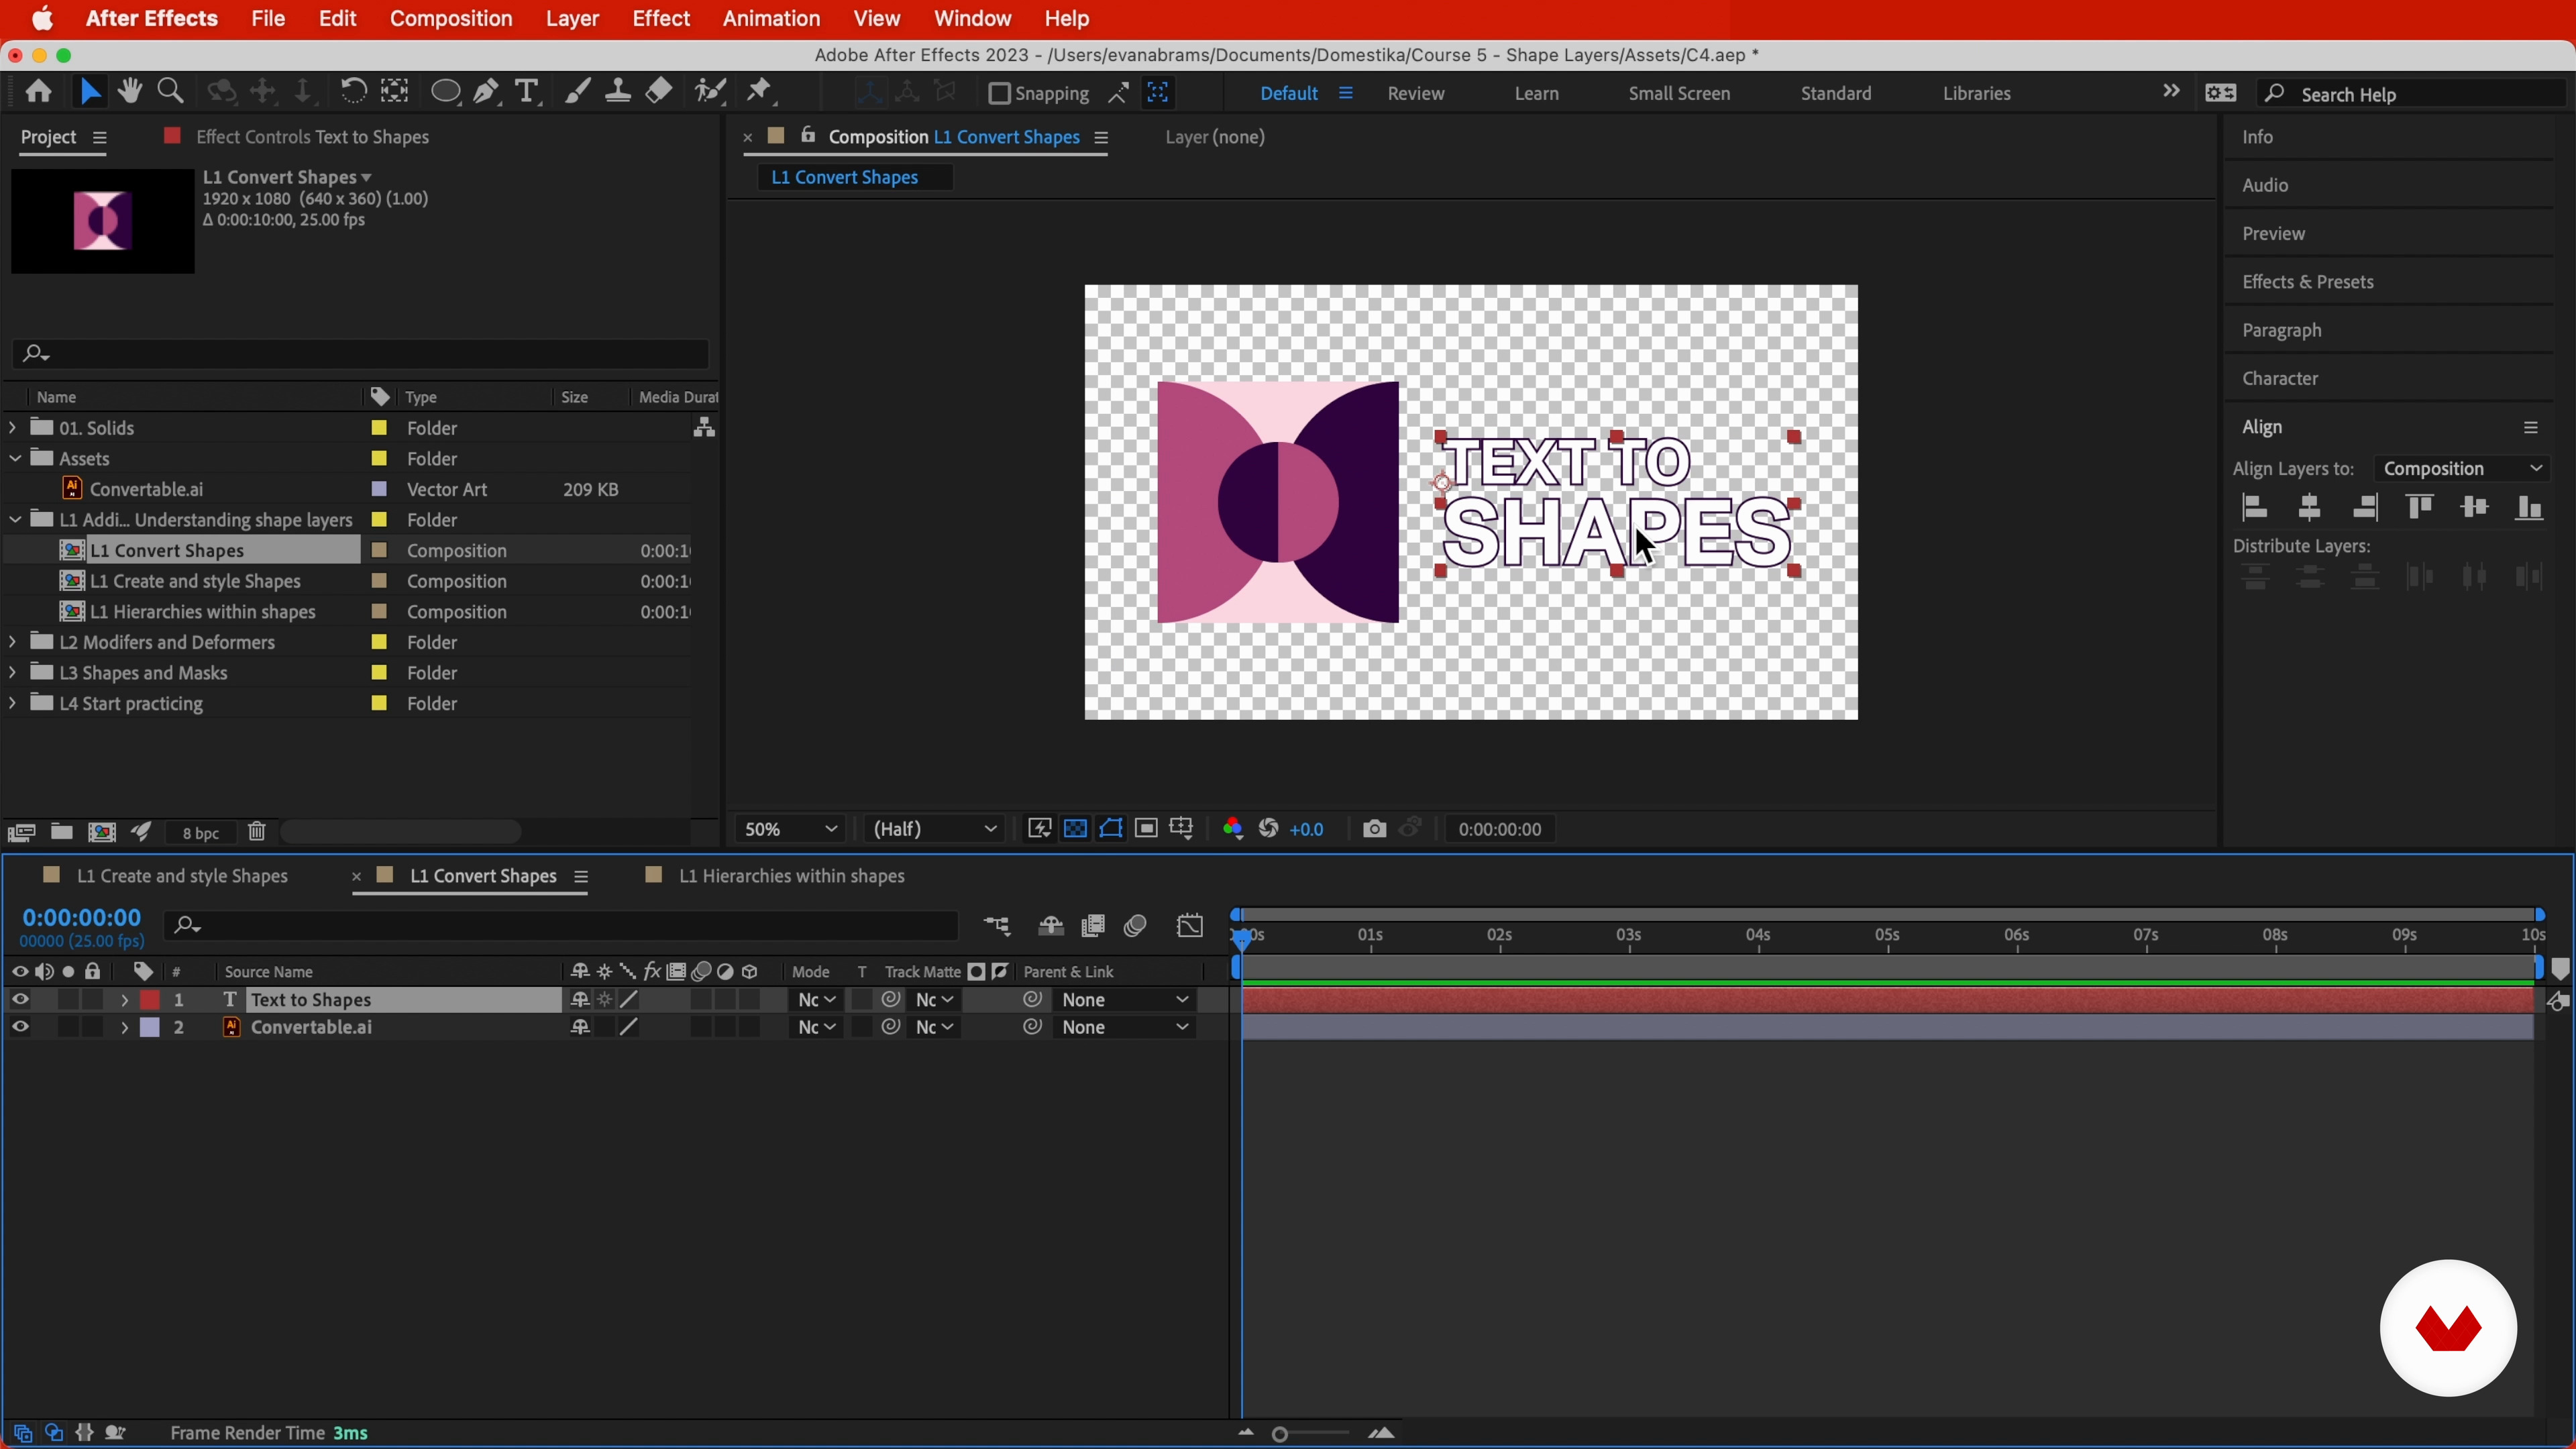Open the Layer menu
This screenshot has height=1449, width=2576.
572,19
